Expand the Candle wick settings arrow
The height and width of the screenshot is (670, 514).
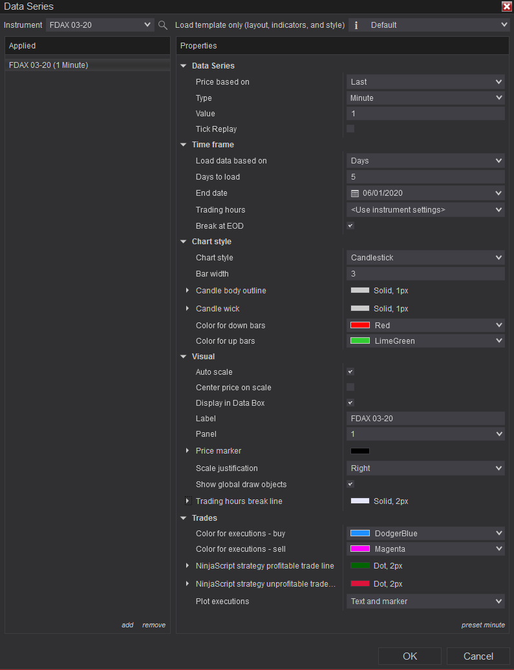click(187, 309)
